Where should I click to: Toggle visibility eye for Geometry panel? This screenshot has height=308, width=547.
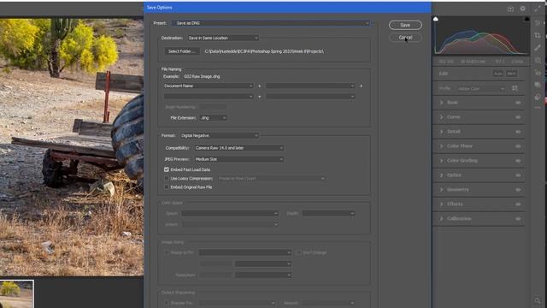point(519,190)
